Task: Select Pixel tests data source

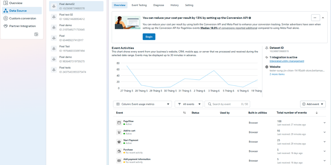Action: pos(76,70)
